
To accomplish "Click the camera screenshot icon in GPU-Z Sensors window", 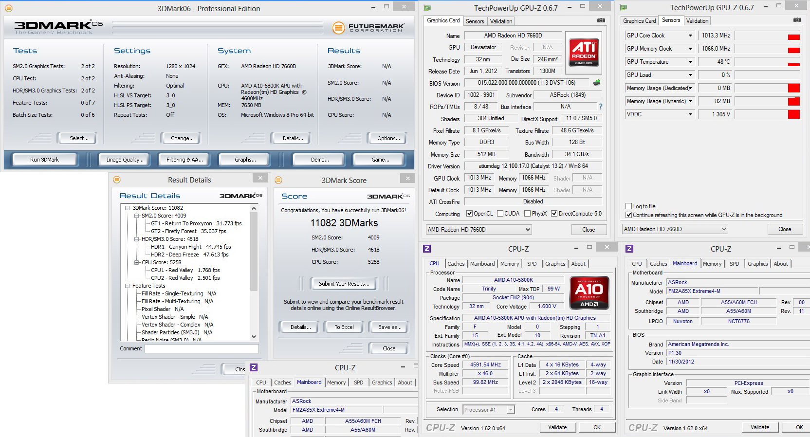I will click(797, 20).
